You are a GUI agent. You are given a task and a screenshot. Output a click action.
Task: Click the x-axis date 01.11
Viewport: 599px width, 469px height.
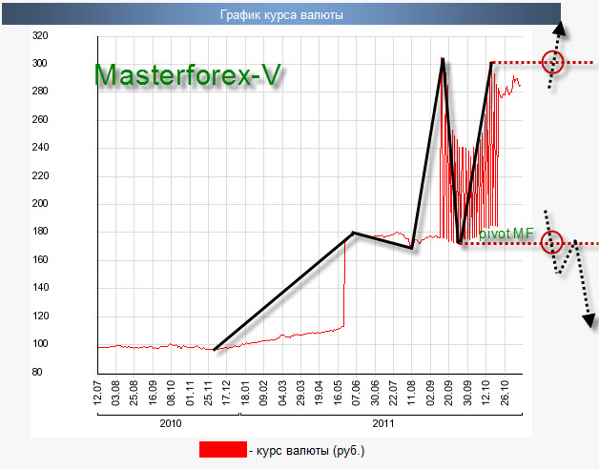(190, 393)
